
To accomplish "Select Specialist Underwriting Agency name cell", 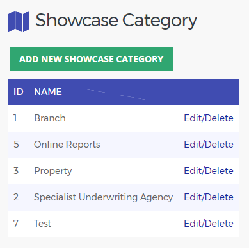I will (103, 197).
